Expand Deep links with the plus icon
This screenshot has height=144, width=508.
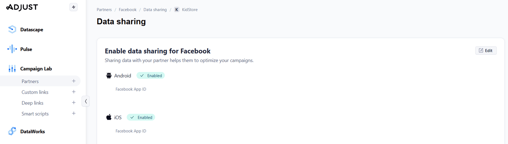74,103
